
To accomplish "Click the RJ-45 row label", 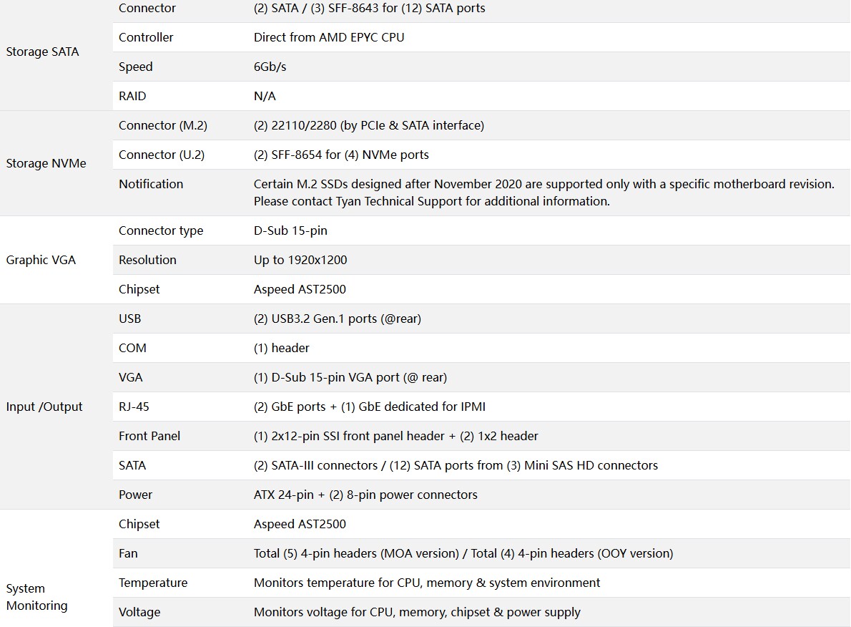I will tap(134, 407).
